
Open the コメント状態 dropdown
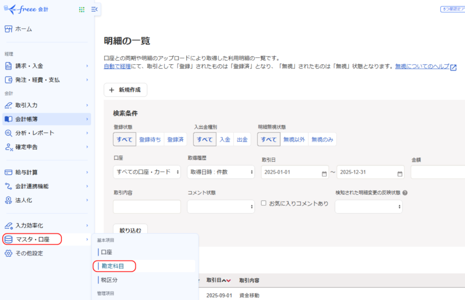221,207
